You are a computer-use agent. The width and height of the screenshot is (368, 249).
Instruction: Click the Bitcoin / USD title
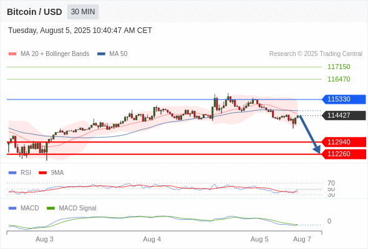click(34, 12)
